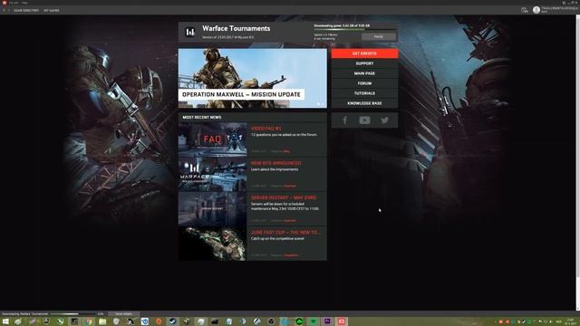
Task: Click the second banner carousel dot
Action: (x=323, y=104)
